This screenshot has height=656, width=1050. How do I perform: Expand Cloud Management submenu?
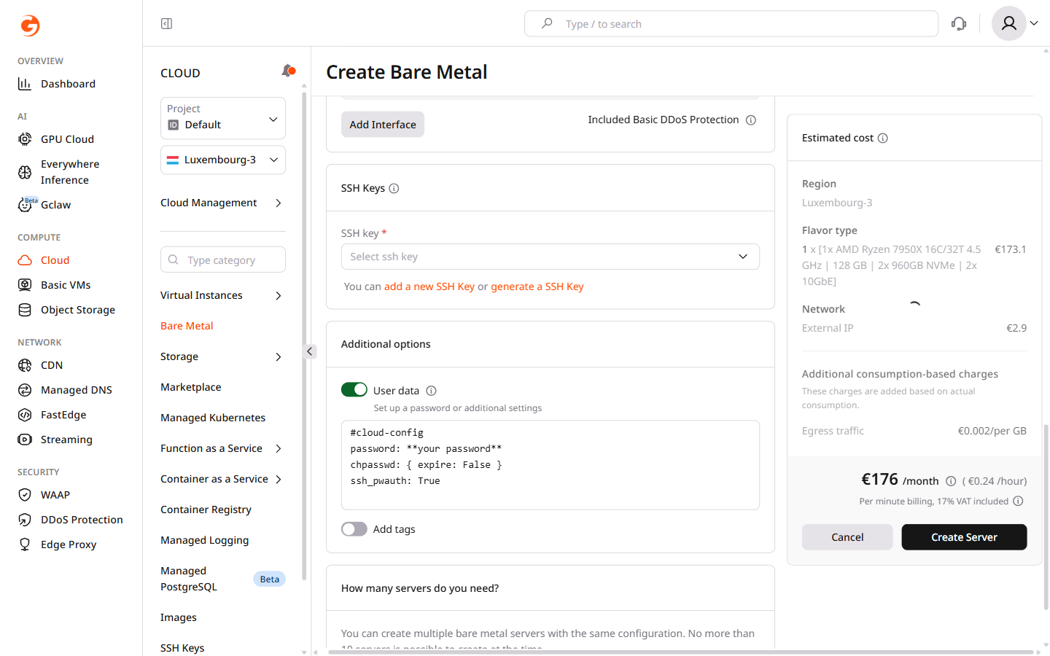pyautogui.click(x=278, y=203)
